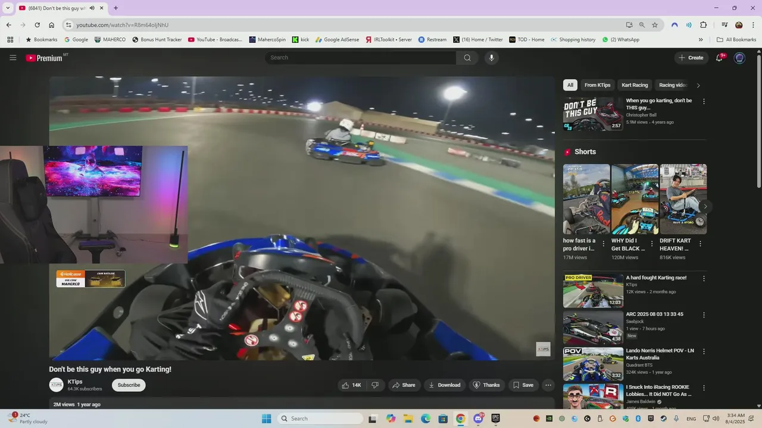The width and height of the screenshot is (762, 428).
Task: Open options for 'When you go karting' video
Action: [x=704, y=102]
